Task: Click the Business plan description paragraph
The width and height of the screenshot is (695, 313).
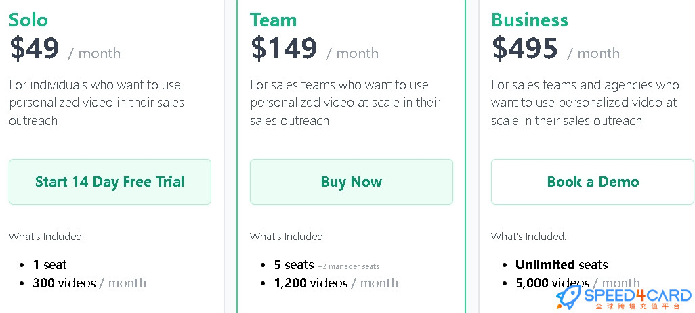Action: tap(585, 103)
